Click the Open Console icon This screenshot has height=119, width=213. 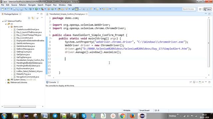200,82
